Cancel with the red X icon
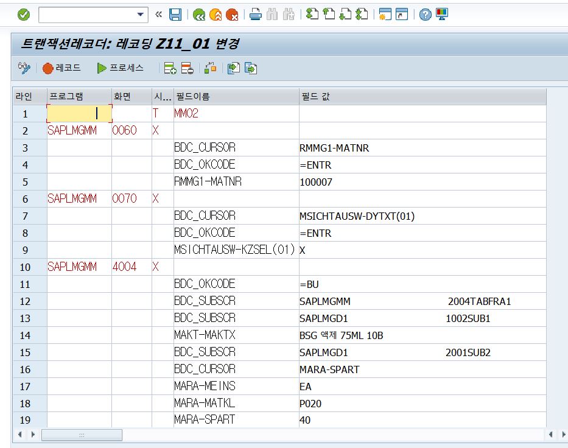568x448 pixels. coord(231,14)
